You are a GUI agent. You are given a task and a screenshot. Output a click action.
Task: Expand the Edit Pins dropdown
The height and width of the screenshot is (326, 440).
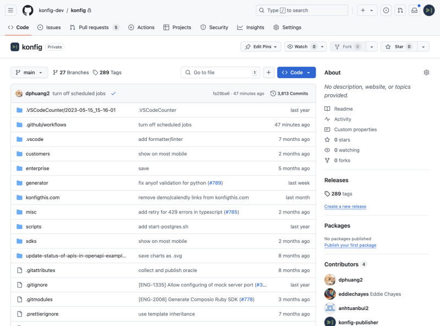pyautogui.click(x=261, y=47)
